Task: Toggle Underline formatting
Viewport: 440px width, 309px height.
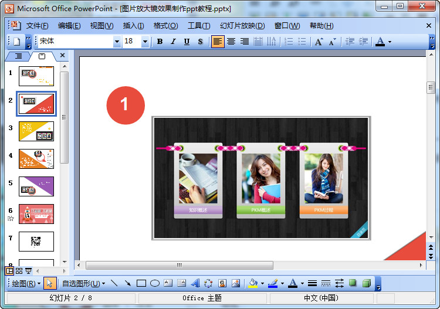Action: coord(187,42)
